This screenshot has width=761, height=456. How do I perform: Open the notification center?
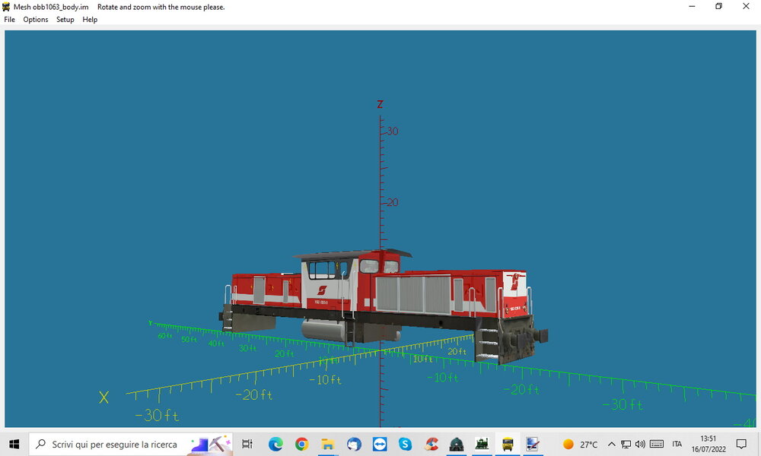pos(741,444)
